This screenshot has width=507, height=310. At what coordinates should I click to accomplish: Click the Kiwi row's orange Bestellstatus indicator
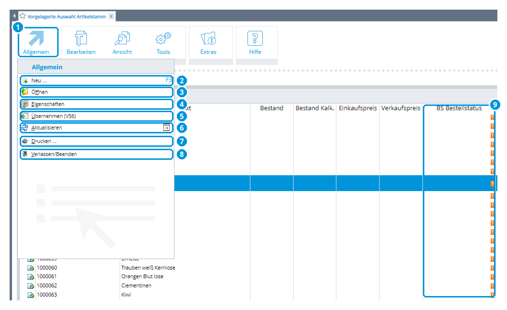(492, 295)
